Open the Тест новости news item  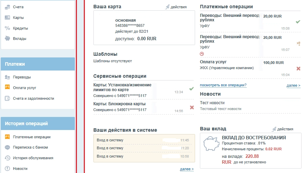coord(212,103)
